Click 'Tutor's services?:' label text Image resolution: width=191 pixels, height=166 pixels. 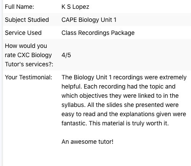(x=29, y=64)
